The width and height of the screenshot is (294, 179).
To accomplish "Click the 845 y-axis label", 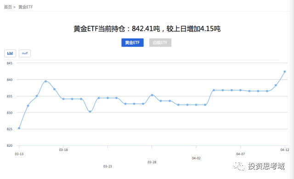I will [10, 63].
